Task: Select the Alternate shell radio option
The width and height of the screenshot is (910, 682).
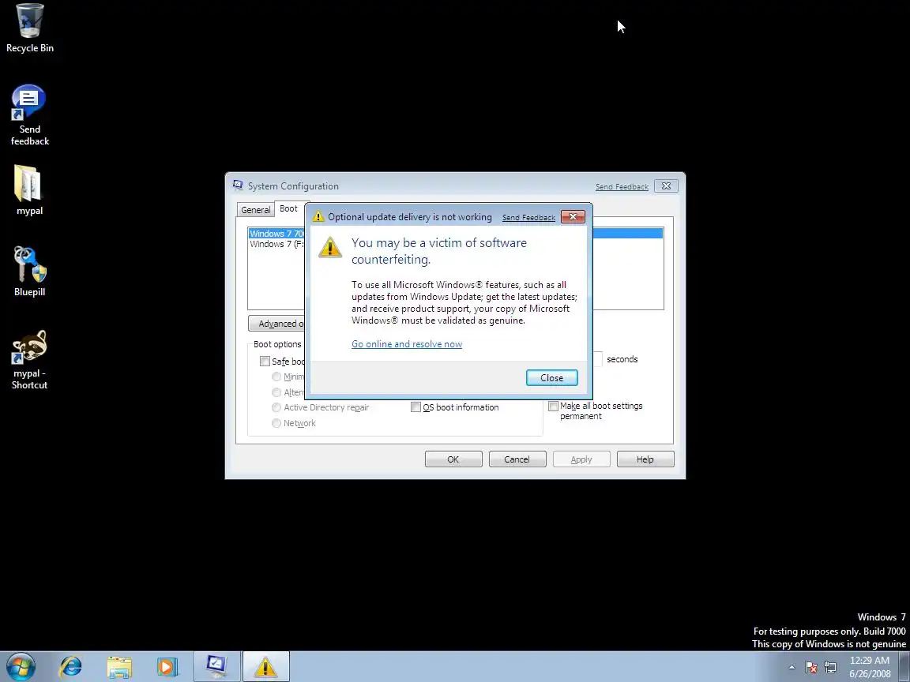Action: (x=276, y=392)
